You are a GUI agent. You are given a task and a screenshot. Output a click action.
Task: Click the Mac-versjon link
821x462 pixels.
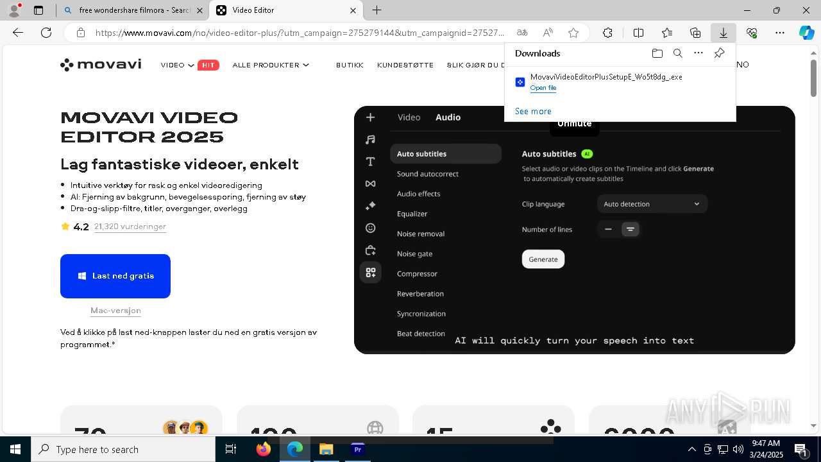pyautogui.click(x=115, y=311)
